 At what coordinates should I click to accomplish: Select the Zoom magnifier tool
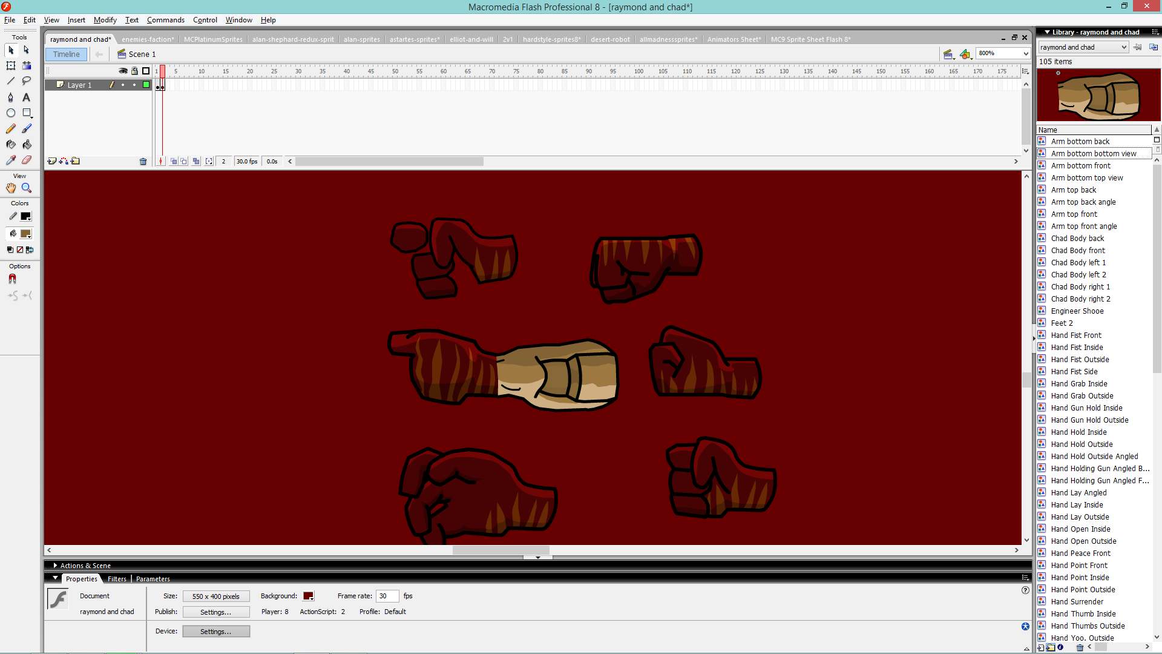pos(26,188)
